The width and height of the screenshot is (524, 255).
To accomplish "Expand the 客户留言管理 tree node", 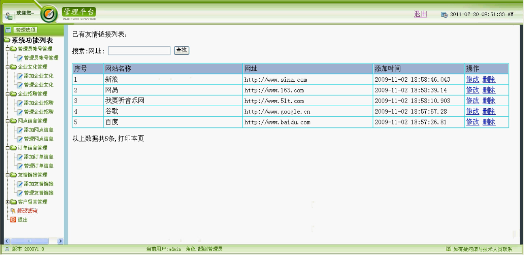I will (x=7, y=202).
